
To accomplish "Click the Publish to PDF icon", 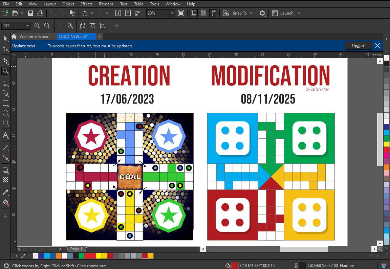I will click(x=137, y=13).
